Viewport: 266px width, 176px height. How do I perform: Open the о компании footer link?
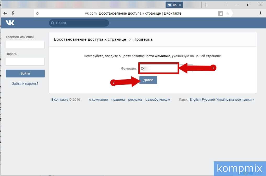coord(99,99)
